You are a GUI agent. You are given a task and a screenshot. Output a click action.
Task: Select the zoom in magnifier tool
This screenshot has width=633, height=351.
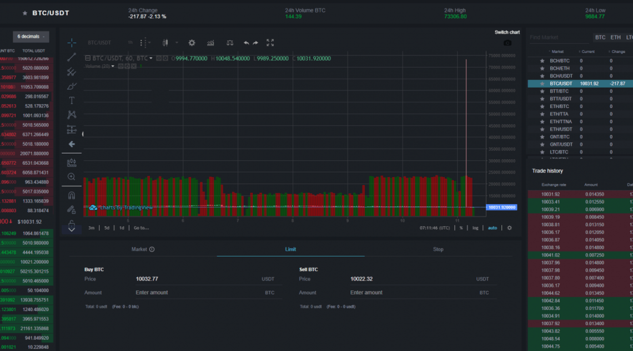point(72,176)
